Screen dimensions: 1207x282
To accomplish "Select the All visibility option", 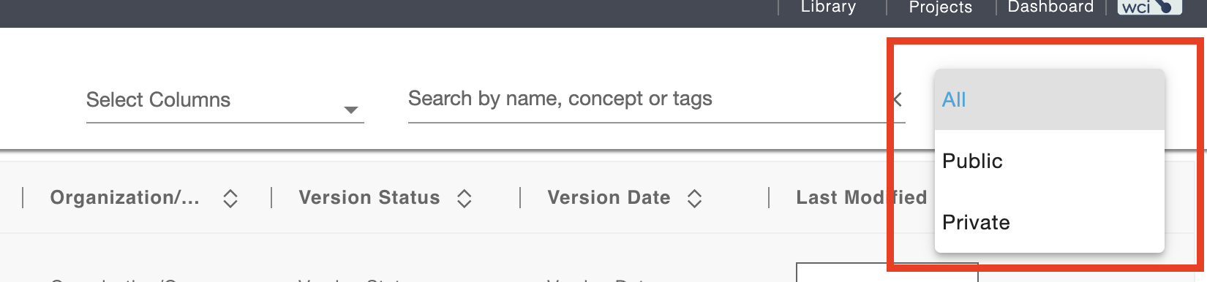I will [1049, 99].
